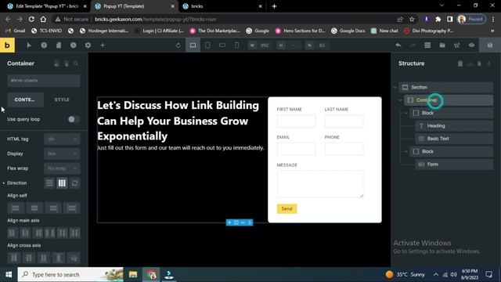501x282 pixels.
Task: Open the HTML tag dropdown
Action: tap(62, 139)
